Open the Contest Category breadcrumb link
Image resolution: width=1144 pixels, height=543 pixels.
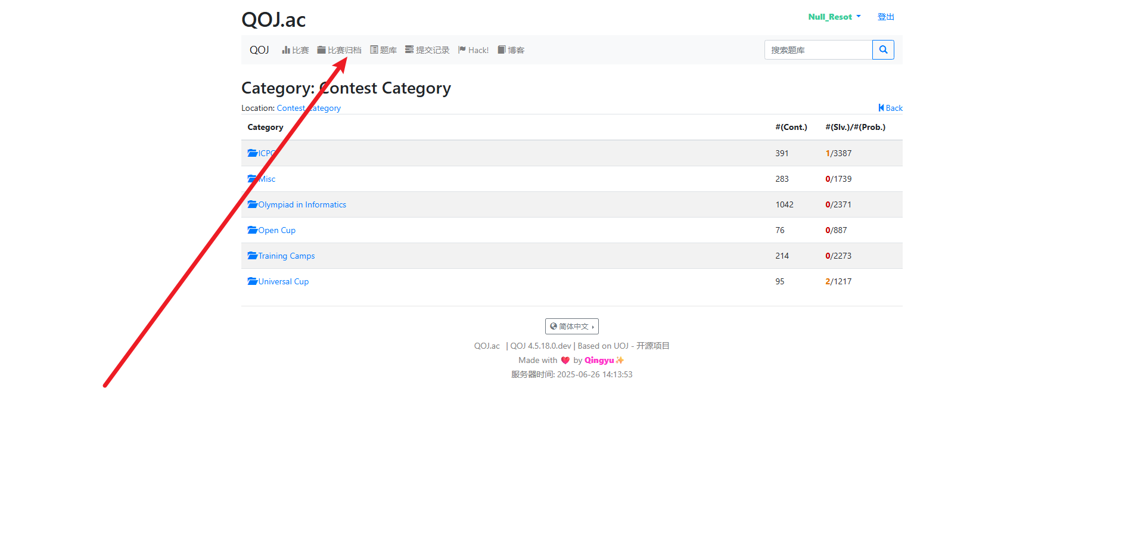click(x=309, y=108)
